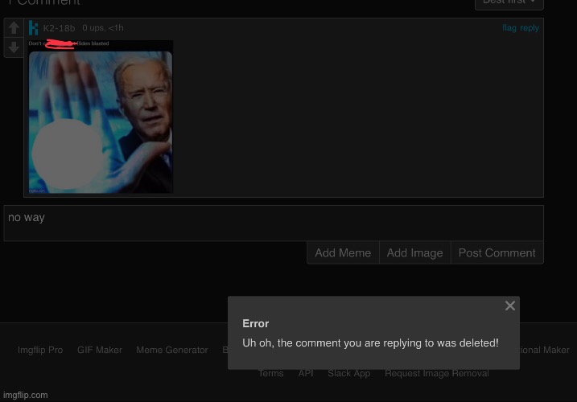Open the Slack App footer link

(348, 373)
